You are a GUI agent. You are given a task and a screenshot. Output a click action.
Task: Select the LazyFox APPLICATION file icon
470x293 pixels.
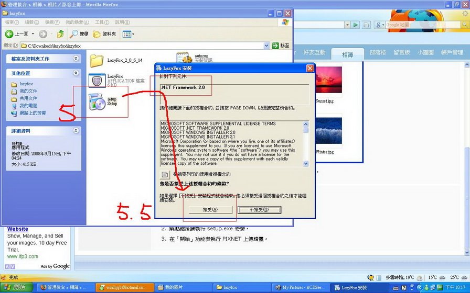click(97, 81)
